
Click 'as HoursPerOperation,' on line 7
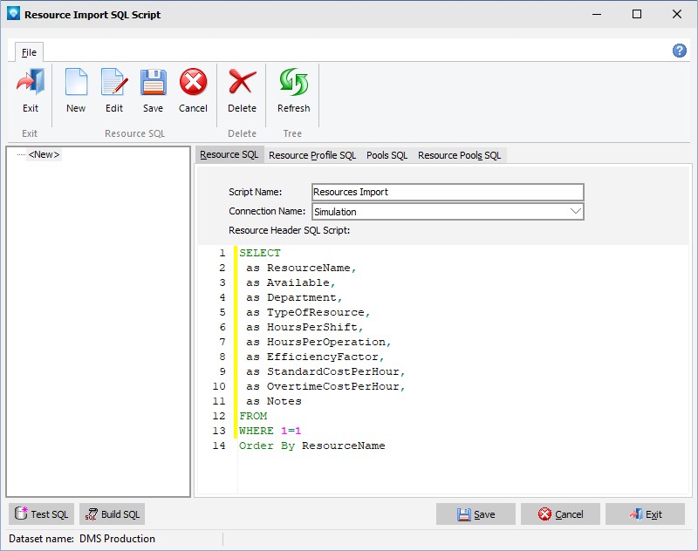[x=318, y=342]
